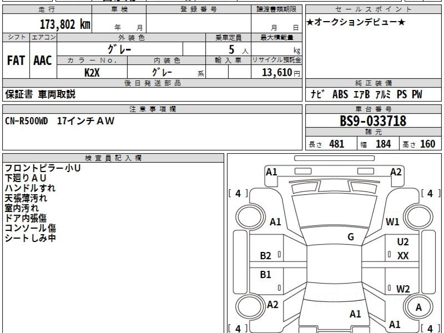Image resolution: width=444 pixels, height=333 pixels.
Task: Click the 車台番号 header
Action: tap(373, 109)
